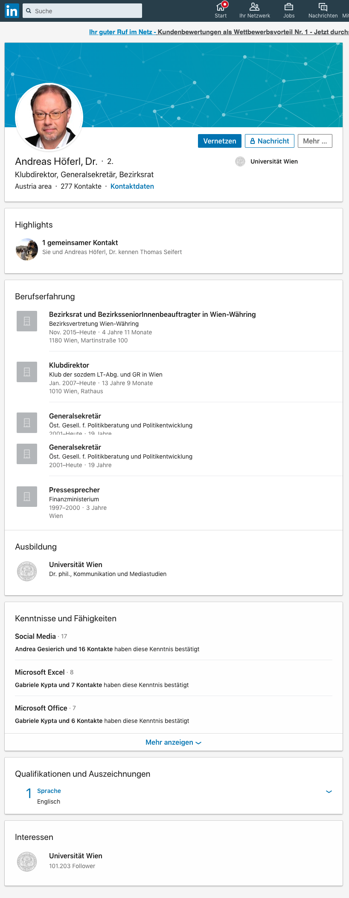Open the Mehr ... dropdown button

coord(315,141)
